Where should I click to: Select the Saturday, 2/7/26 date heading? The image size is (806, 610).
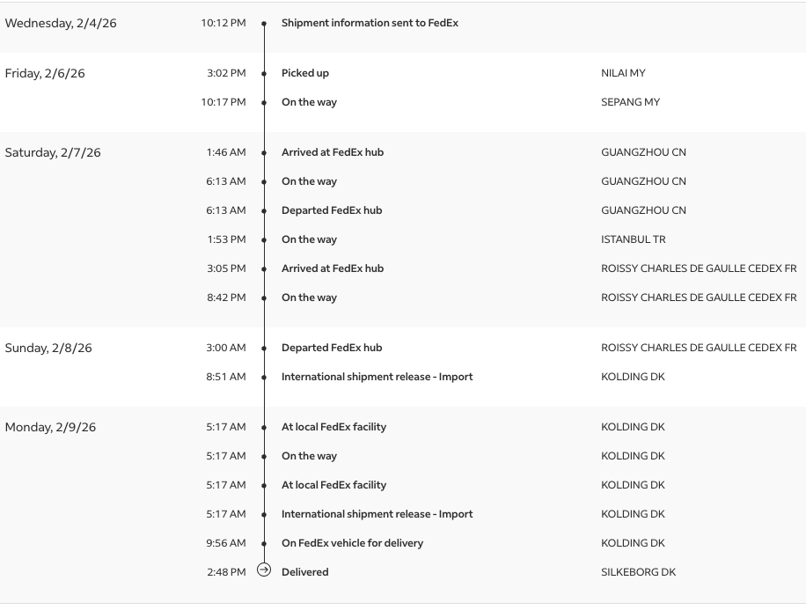(x=53, y=153)
